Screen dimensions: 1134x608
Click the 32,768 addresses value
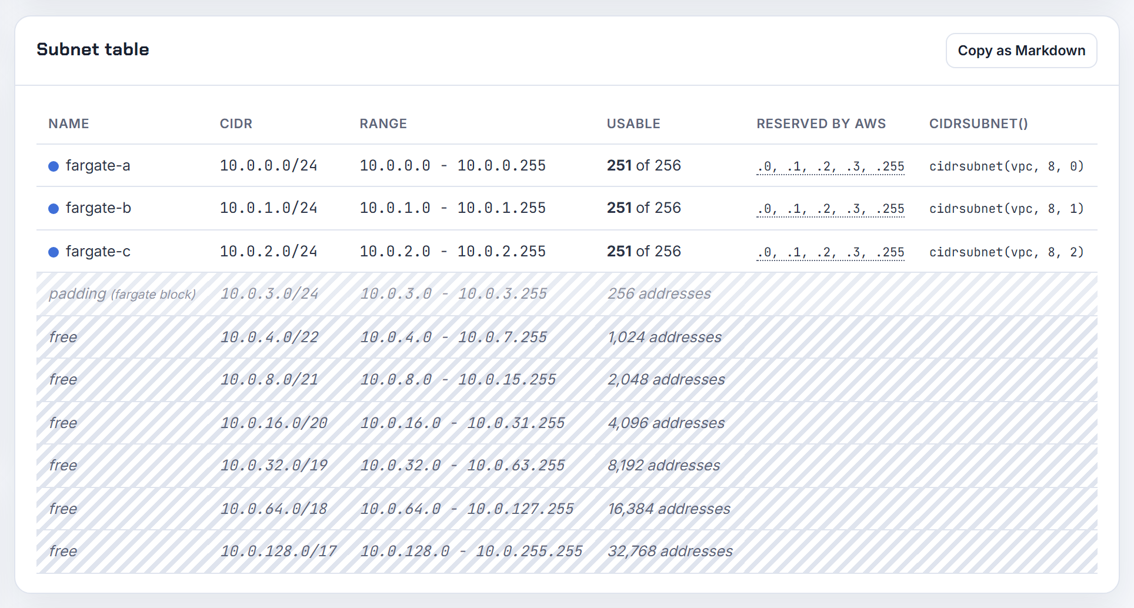pyautogui.click(x=670, y=552)
